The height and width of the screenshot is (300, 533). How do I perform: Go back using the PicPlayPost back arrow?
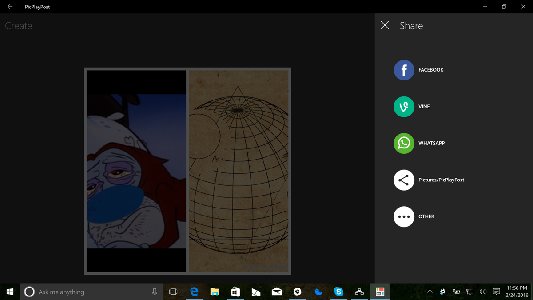(x=9, y=7)
